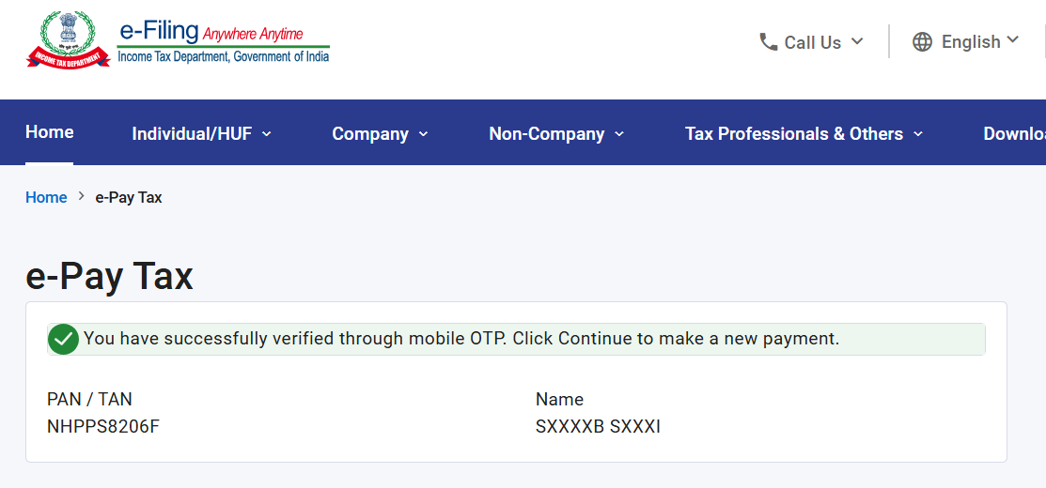The image size is (1046, 488).
Task: Click the Income Tax Department emblem logo
Action: [68, 39]
